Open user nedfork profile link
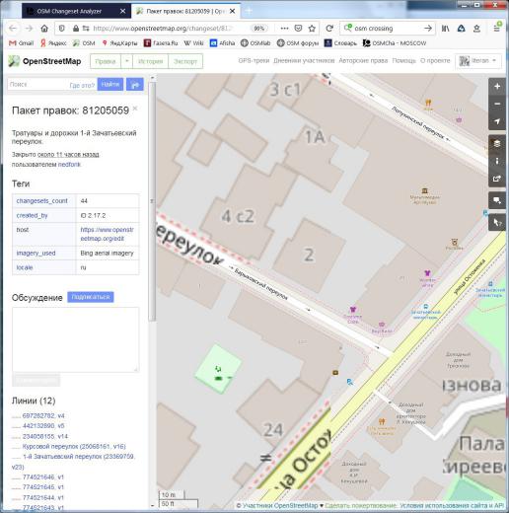 click(x=69, y=165)
